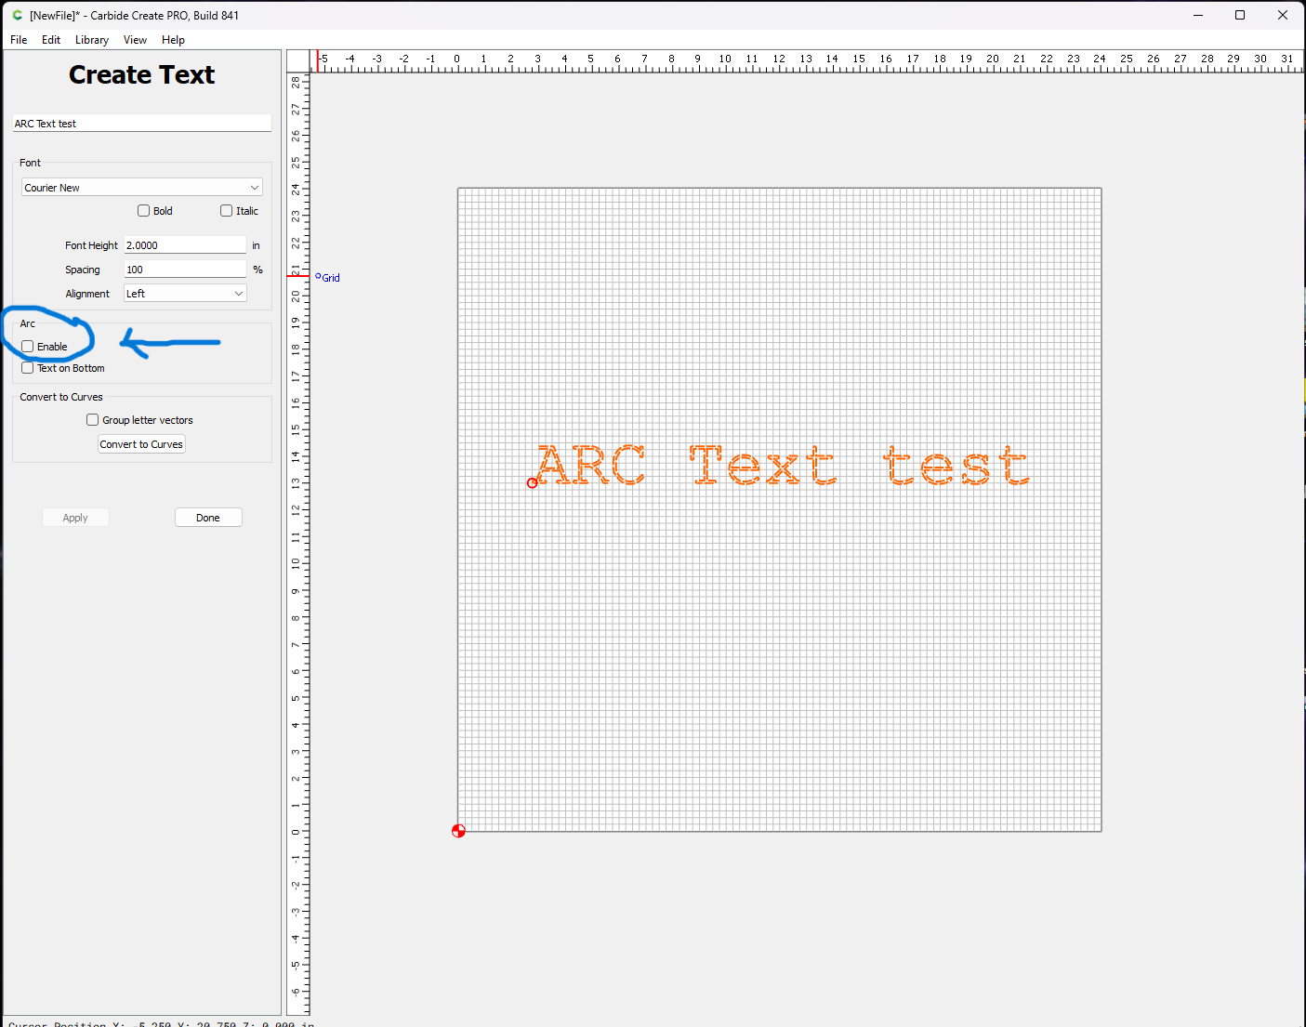Click the red origin marker at grid corner
1306x1027 pixels.
458,831
